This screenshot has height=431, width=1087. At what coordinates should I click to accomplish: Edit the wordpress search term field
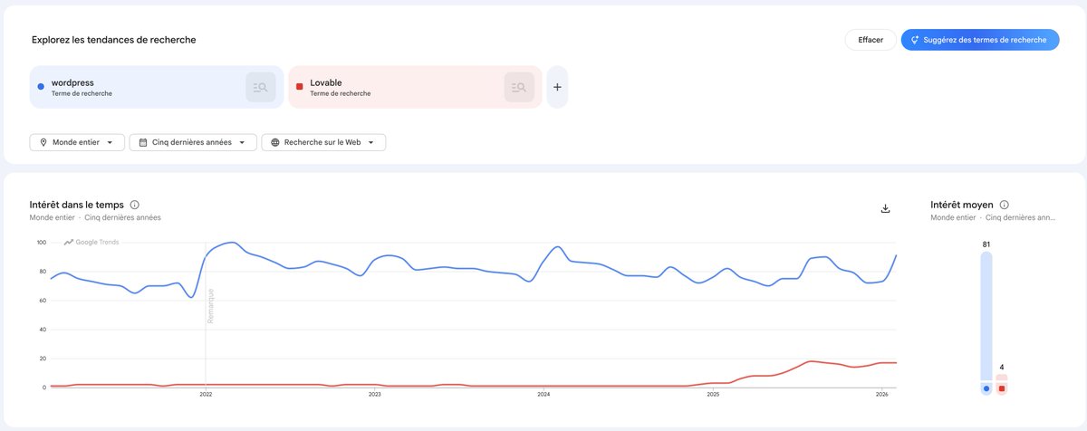[136, 88]
